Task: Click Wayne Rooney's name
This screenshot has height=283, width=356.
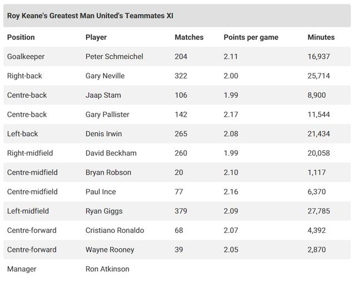Action: (110, 250)
